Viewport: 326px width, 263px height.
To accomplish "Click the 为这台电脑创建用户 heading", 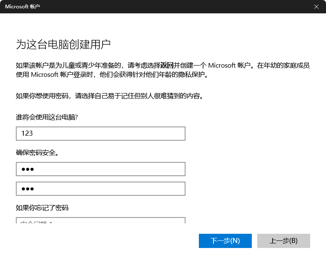I will (63, 44).
